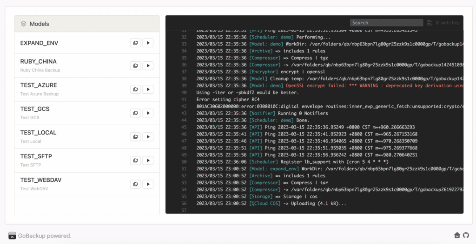Trigger TEST_SFTP backup play icon

point(148,161)
